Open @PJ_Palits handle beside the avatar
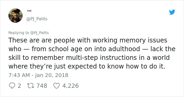Image resolution: width=184 pixels, height=97 pixels. tap(37, 19)
